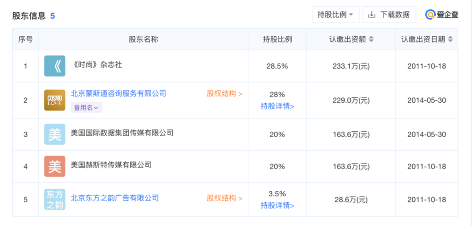Open 股权结构 for 北京蒙斯通咨询服务

click(225, 94)
